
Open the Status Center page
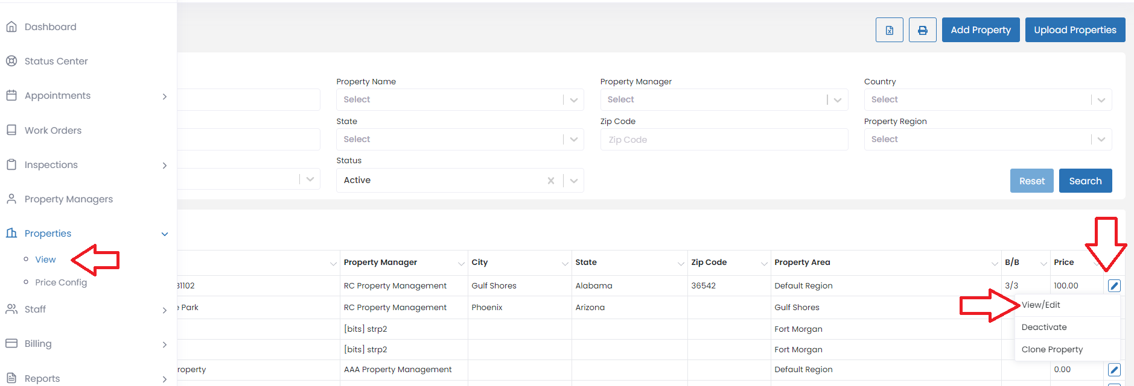click(x=56, y=61)
